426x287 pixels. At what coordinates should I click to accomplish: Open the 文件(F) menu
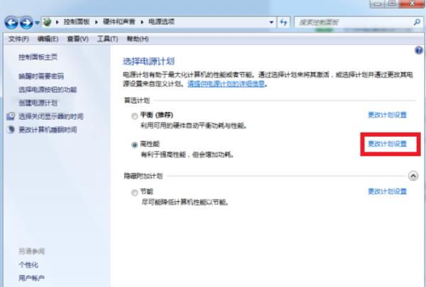[18, 39]
